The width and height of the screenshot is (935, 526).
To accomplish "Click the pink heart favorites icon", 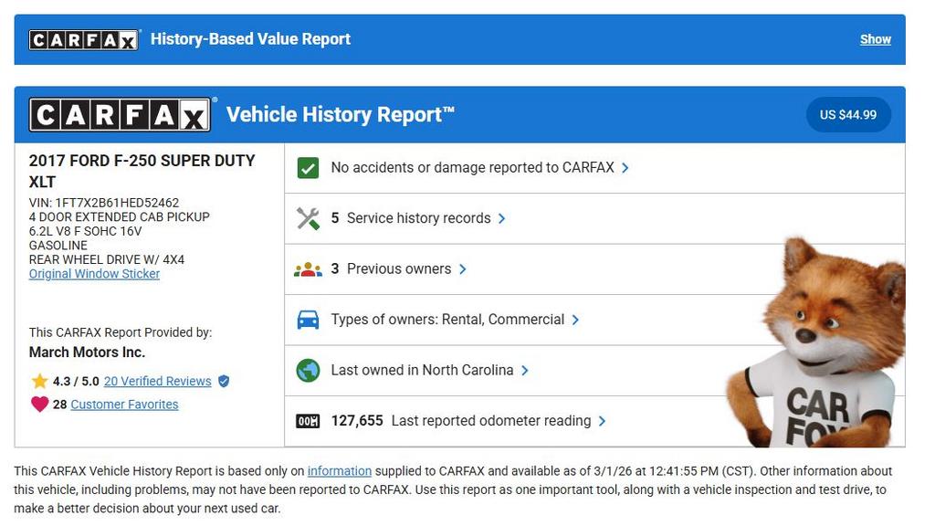I will tap(39, 405).
